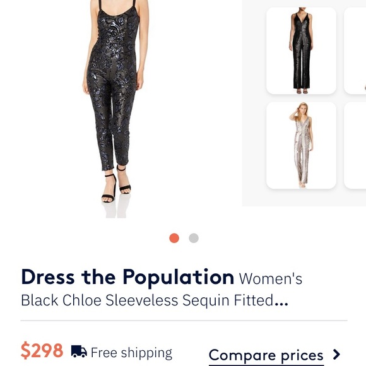Expand the truncated title ellipsis

[x=281, y=304]
